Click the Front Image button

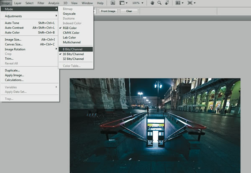[x=108, y=11]
